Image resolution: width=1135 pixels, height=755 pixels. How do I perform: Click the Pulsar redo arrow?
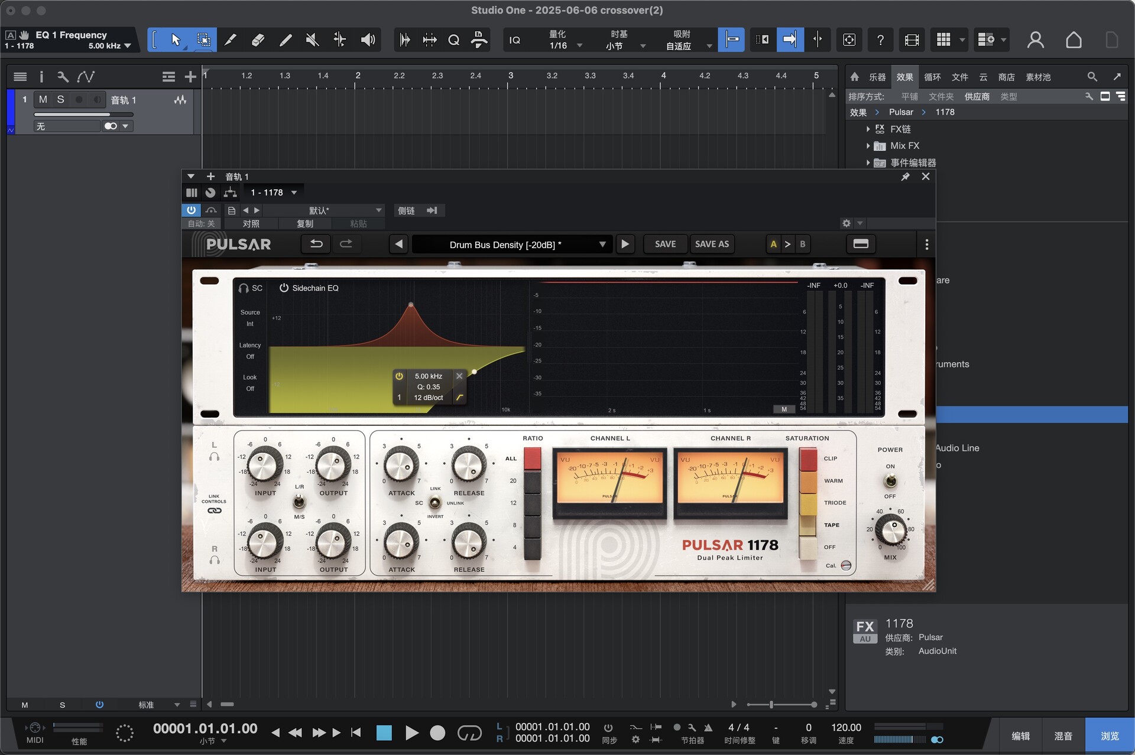pyautogui.click(x=346, y=244)
